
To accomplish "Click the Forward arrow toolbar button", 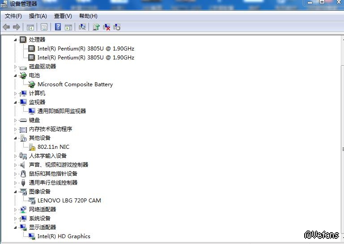I will coord(17,27).
